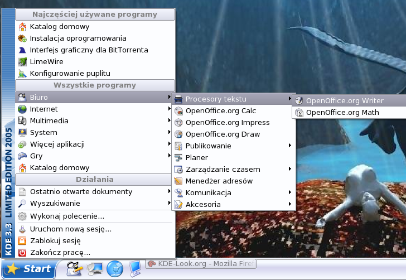Image resolution: width=406 pixels, height=280 pixels.
Task: Click the Konfigurowanie pulpitu icon
Action: coord(22,74)
